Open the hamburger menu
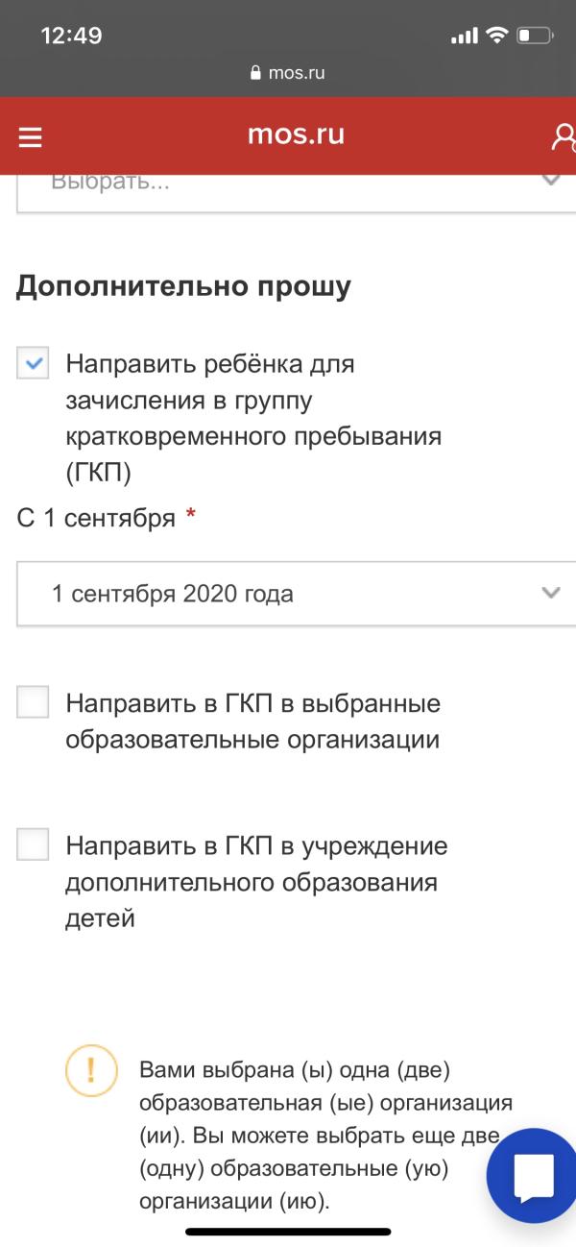 (x=31, y=135)
